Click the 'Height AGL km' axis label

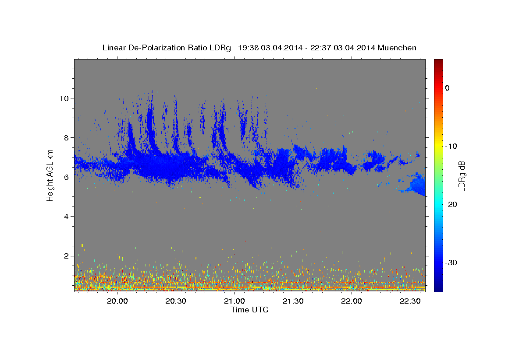pyautogui.click(x=50, y=175)
